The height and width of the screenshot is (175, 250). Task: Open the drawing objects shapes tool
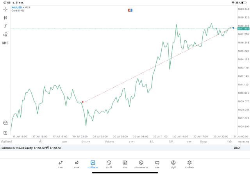click(5, 34)
